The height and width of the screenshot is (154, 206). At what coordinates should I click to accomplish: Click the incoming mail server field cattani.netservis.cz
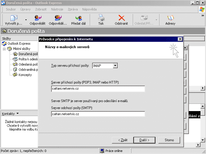coord(98,89)
